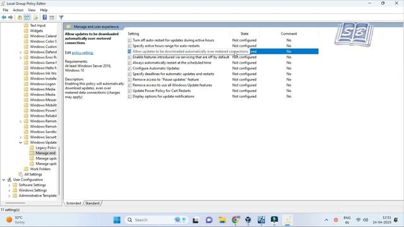Expand the Windows Remote node above Sandbox

[x=20, y=121]
